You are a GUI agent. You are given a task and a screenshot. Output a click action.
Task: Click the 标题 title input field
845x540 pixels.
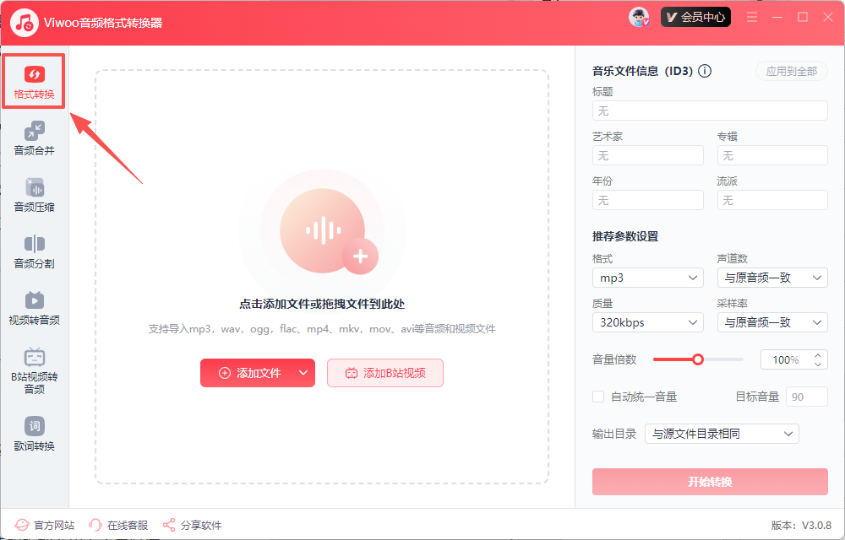[710, 111]
